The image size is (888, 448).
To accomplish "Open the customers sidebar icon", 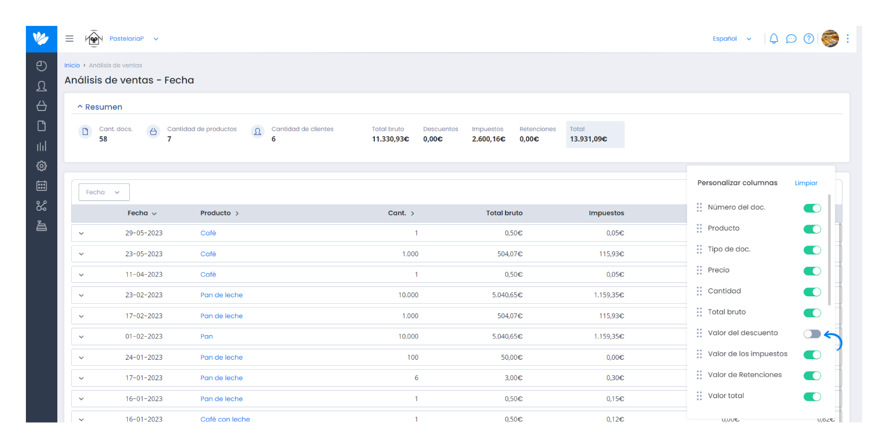I will click(x=42, y=86).
